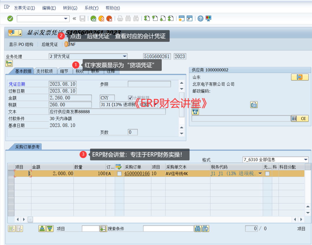Open the 发票凭证 menu
Screen dimensions: 312x245
point(24,8)
